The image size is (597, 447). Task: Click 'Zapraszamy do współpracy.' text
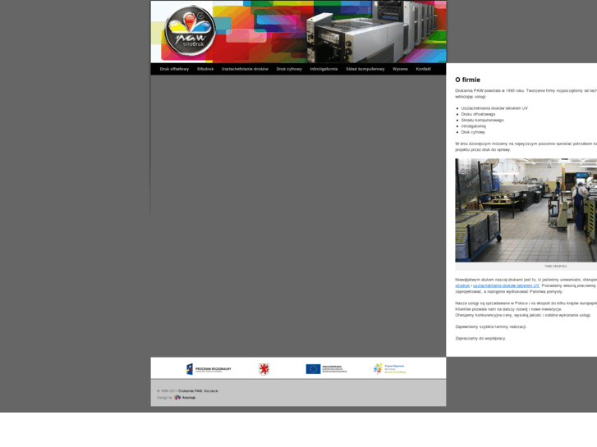[480, 339]
